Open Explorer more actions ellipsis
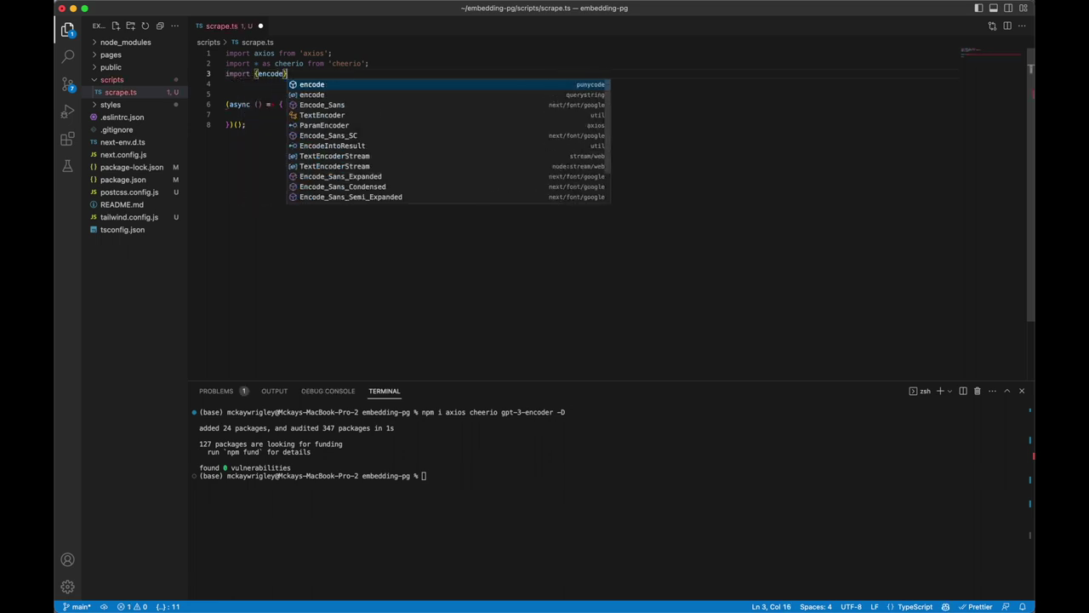Viewport: 1089px width, 613px height. [x=174, y=26]
